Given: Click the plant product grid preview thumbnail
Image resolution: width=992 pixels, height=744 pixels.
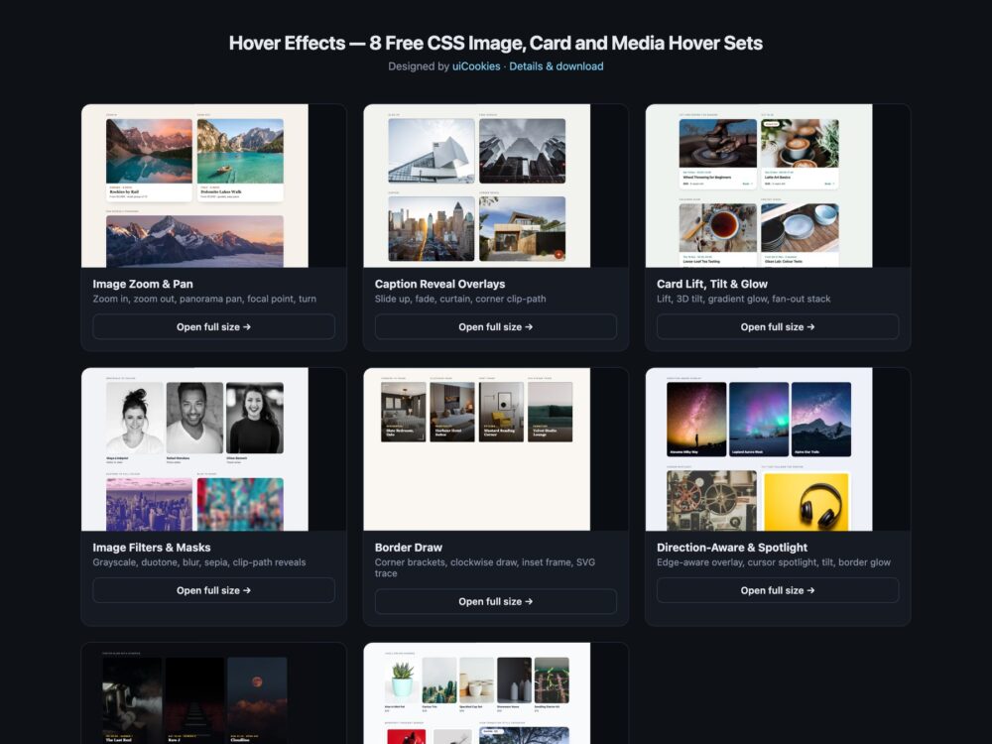Looking at the screenshot, I should [495, 693].
